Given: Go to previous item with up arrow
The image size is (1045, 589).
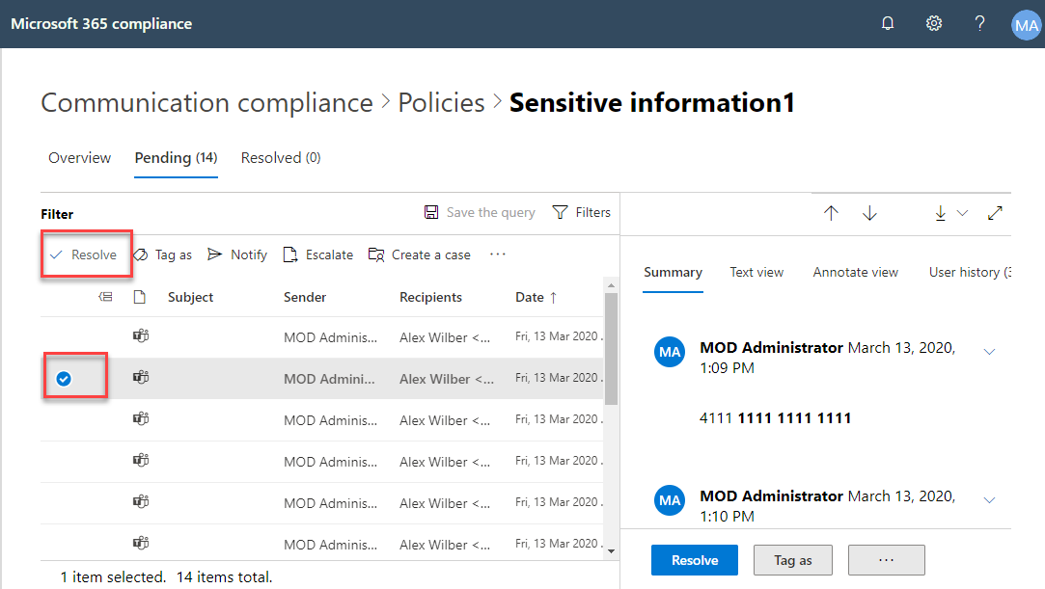Looking at the screenshot, I should point(831,214).
